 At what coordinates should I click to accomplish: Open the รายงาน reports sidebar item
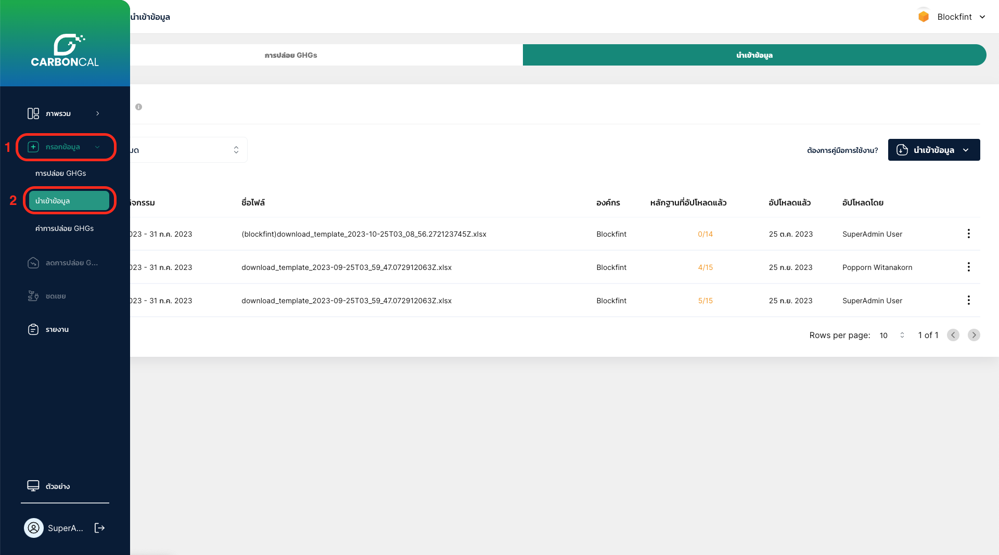tap(57, 329)
